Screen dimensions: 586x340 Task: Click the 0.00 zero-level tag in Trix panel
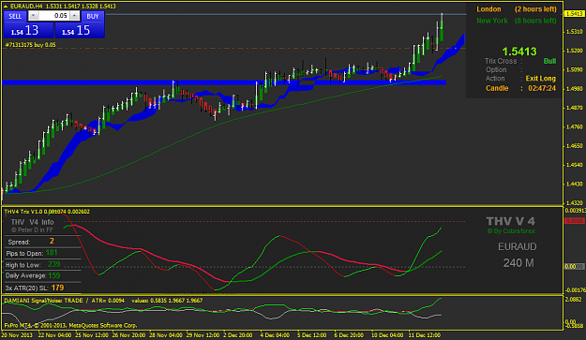pyautogui.click(x=574, y=267)
